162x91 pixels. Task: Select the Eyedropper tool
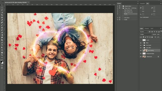[2, 20]
